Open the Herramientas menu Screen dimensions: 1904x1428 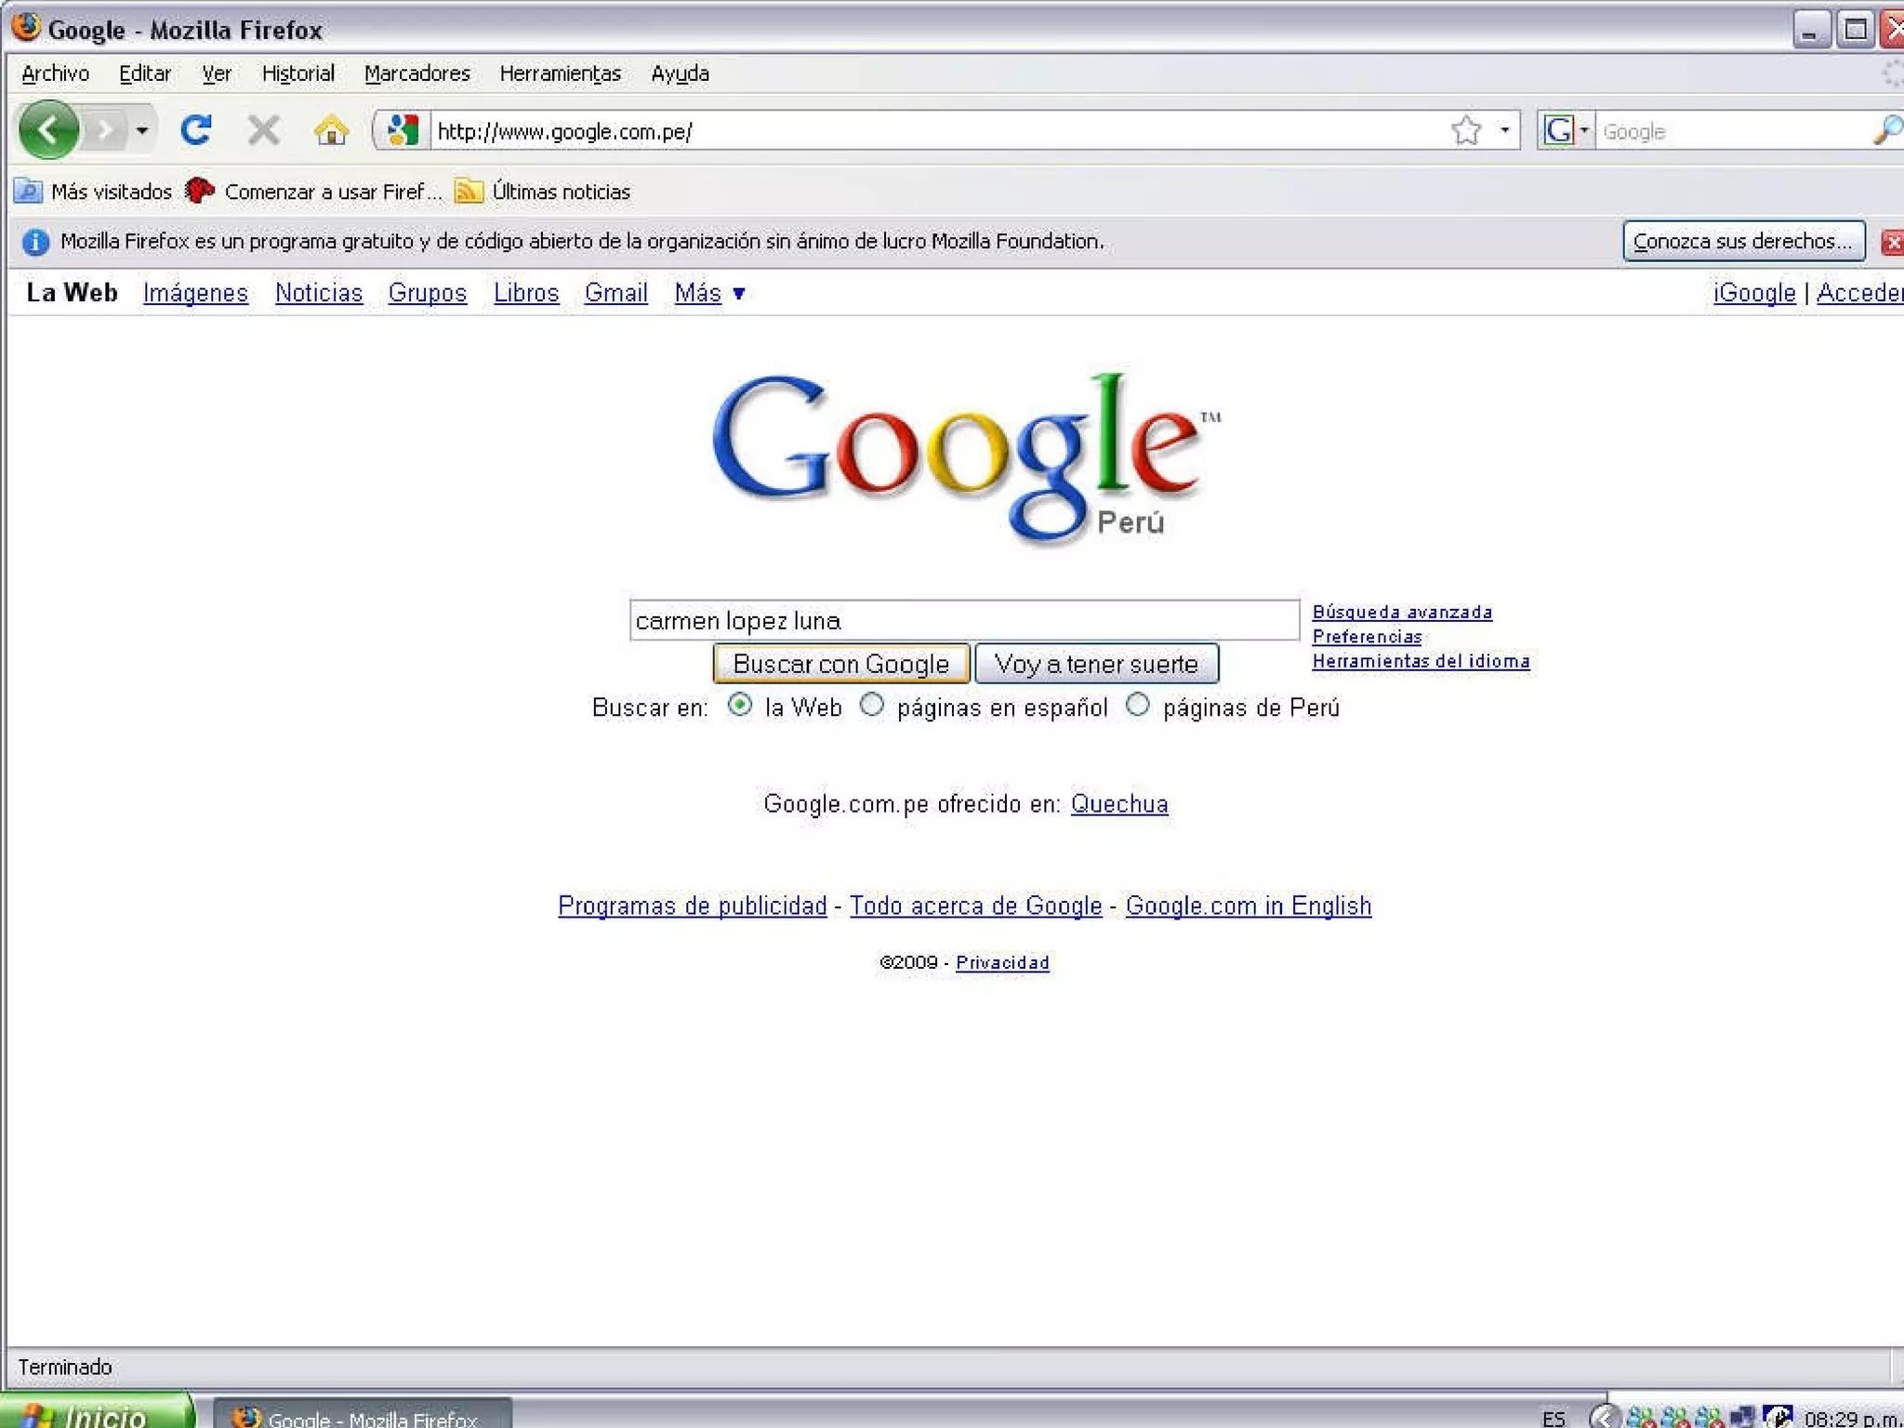(560, 73)
